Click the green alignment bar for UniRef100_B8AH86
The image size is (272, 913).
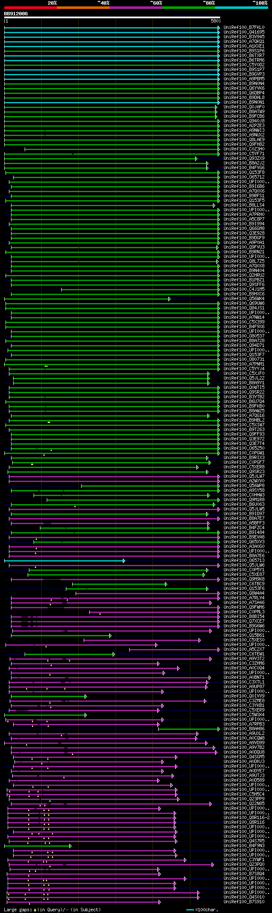pyautogui.click(x=189, y=729)
